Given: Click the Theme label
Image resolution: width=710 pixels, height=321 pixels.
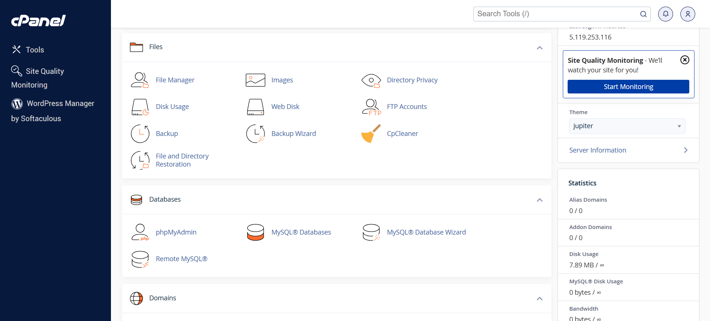Looking at the screenshot, I should [578, 112].
